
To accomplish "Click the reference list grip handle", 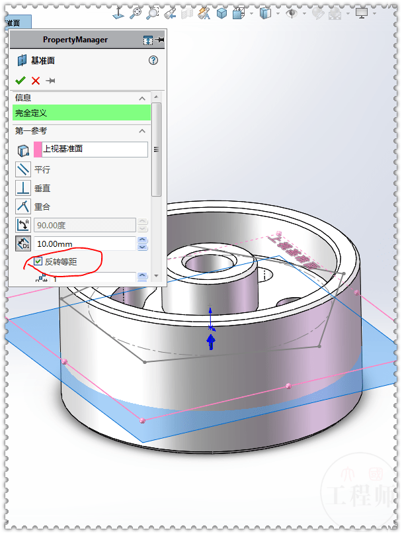I will click(156, 150).
